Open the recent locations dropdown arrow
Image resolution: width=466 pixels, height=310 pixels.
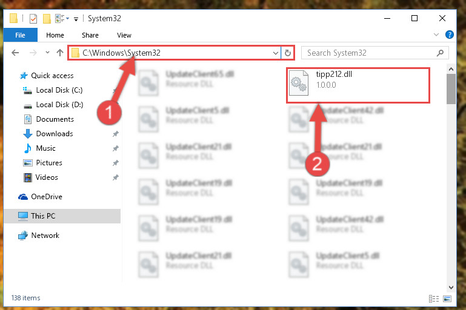[47, 53]
